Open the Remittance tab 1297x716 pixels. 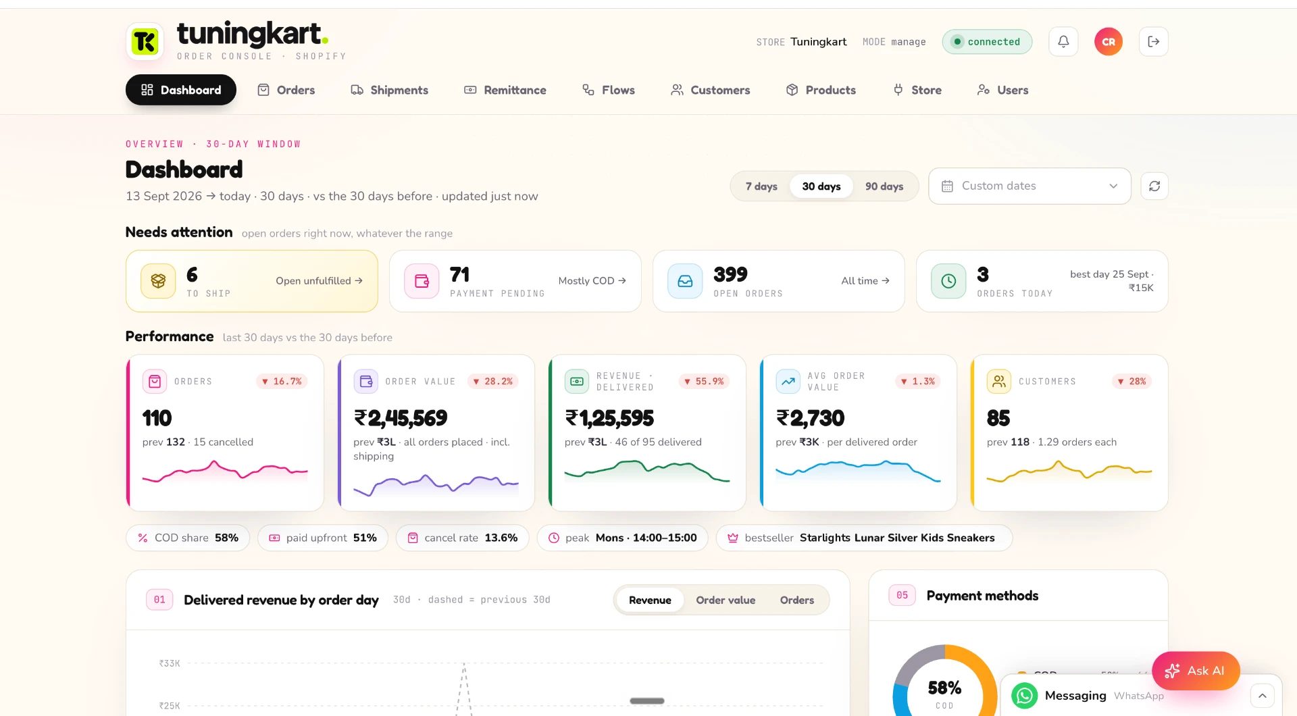pyautogui.click(x=505, y=90)
